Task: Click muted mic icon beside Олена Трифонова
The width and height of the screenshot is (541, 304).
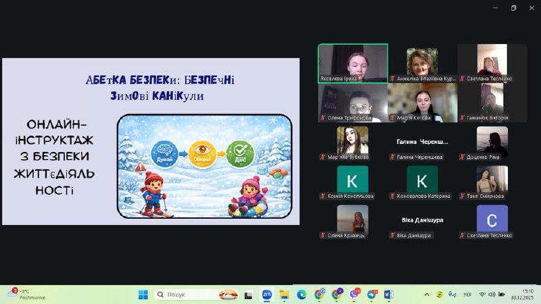Action: click(323, 118)
